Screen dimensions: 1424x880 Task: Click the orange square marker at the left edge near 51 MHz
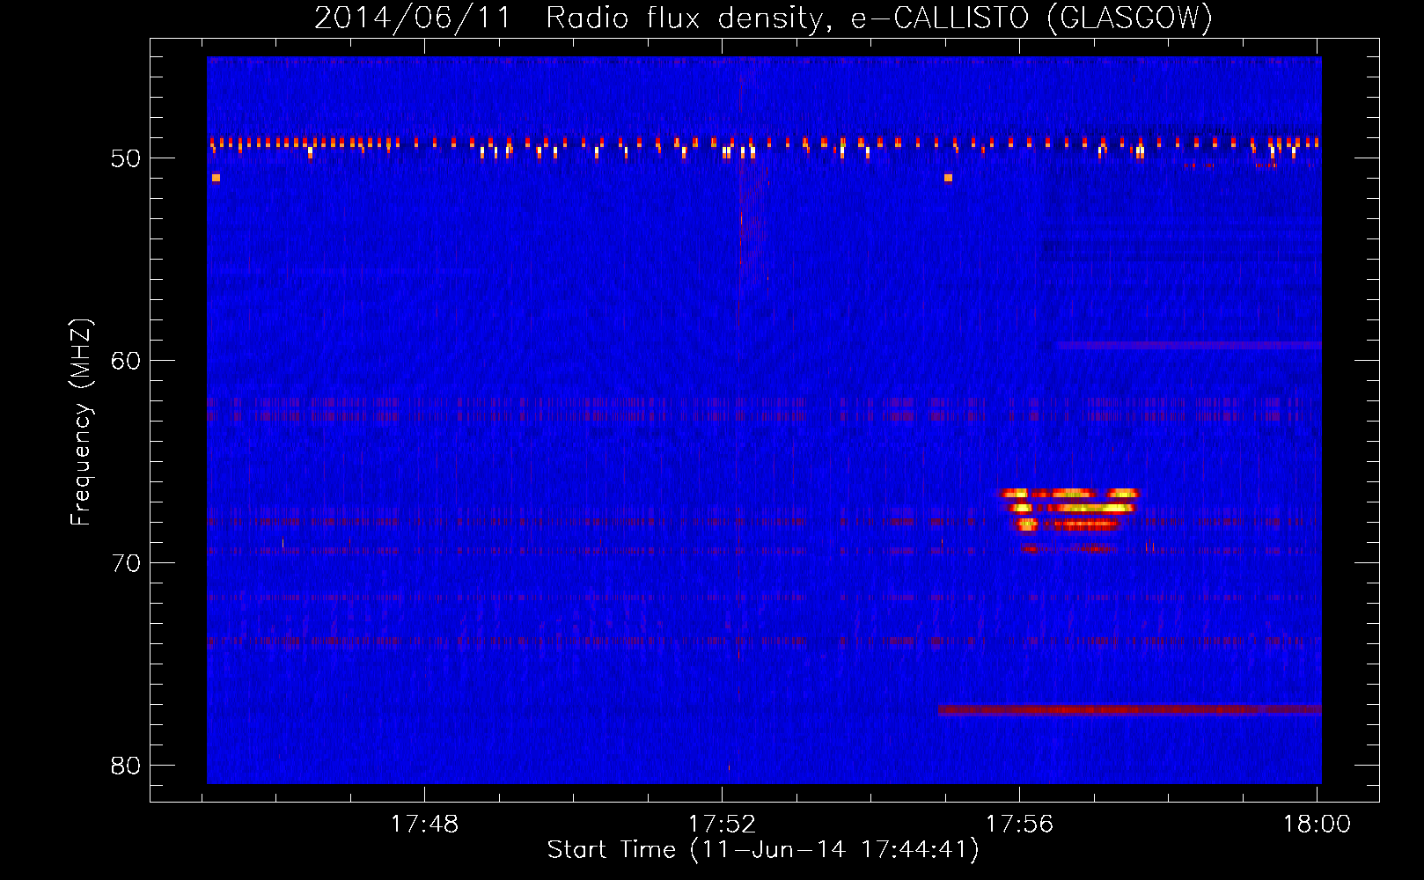pos(216,178)
